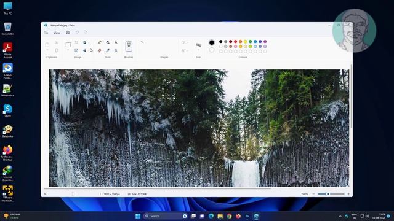Click the Paint app icon in taskbar
The height and width of the screenshot is (221, 394).
[256, 216]
